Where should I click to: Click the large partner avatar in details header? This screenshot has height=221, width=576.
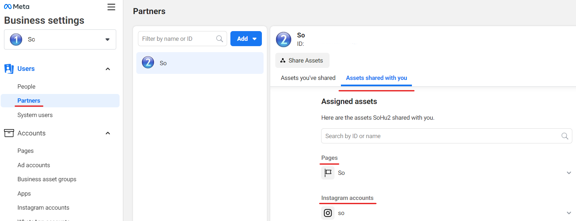(284, 40)
